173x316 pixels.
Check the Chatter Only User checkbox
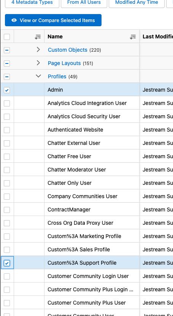(7, 183)
